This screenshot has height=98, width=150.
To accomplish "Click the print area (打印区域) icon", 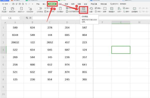I will pyautogui.click(x=30, y=10).
